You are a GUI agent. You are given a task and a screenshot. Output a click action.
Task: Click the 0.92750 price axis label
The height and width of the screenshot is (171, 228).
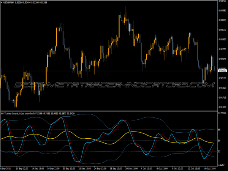click(222, 49)
